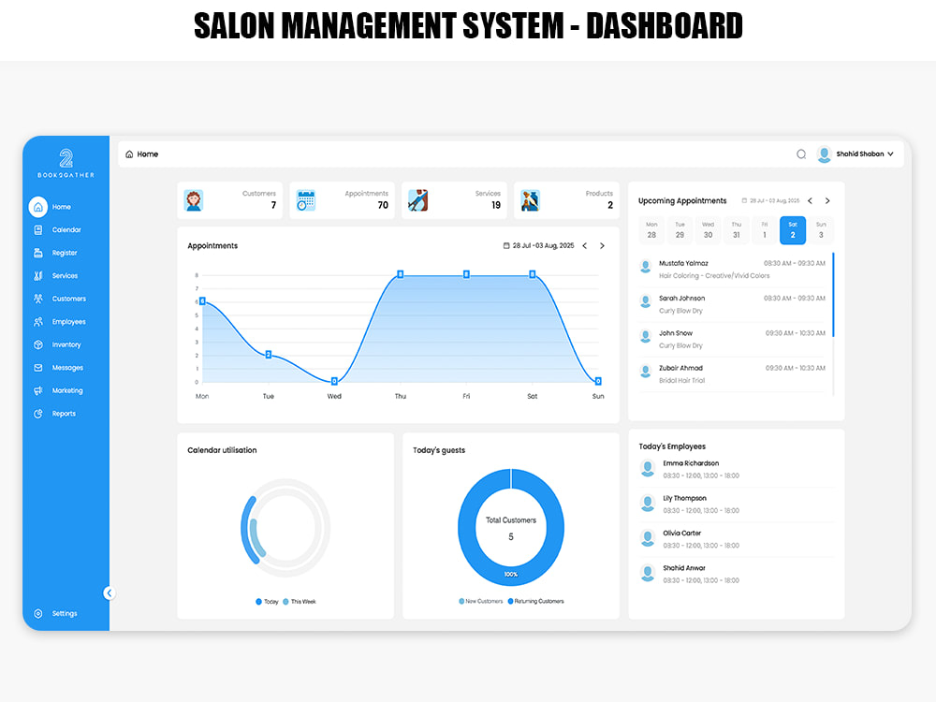Screen dimensions: 936x702
Task: Click the Tue data point on the chart
Action: (269, 355)
